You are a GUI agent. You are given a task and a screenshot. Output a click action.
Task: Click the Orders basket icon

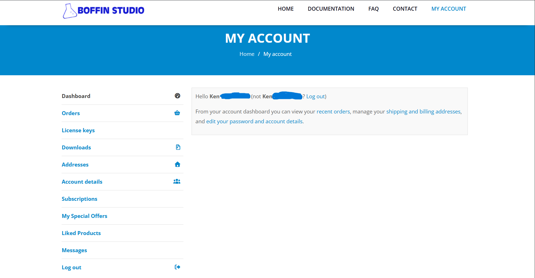tap(177, 113)
